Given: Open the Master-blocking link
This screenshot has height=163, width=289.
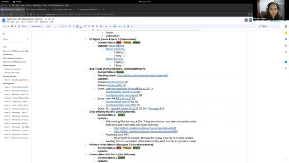Looking at the screenshot, I should (x=114, y=59).
